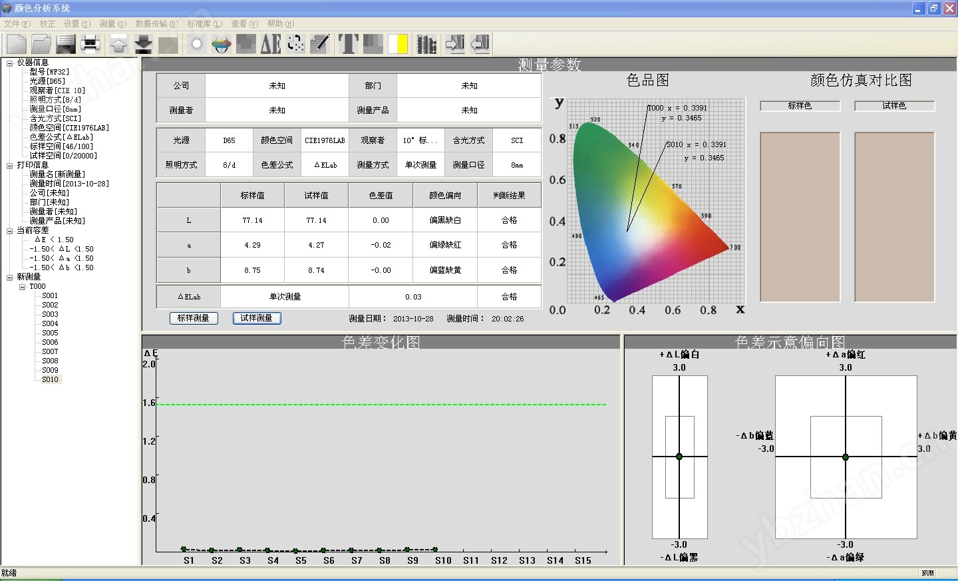
Task: Collapse the T000 tree node
Action: point(23,286)
